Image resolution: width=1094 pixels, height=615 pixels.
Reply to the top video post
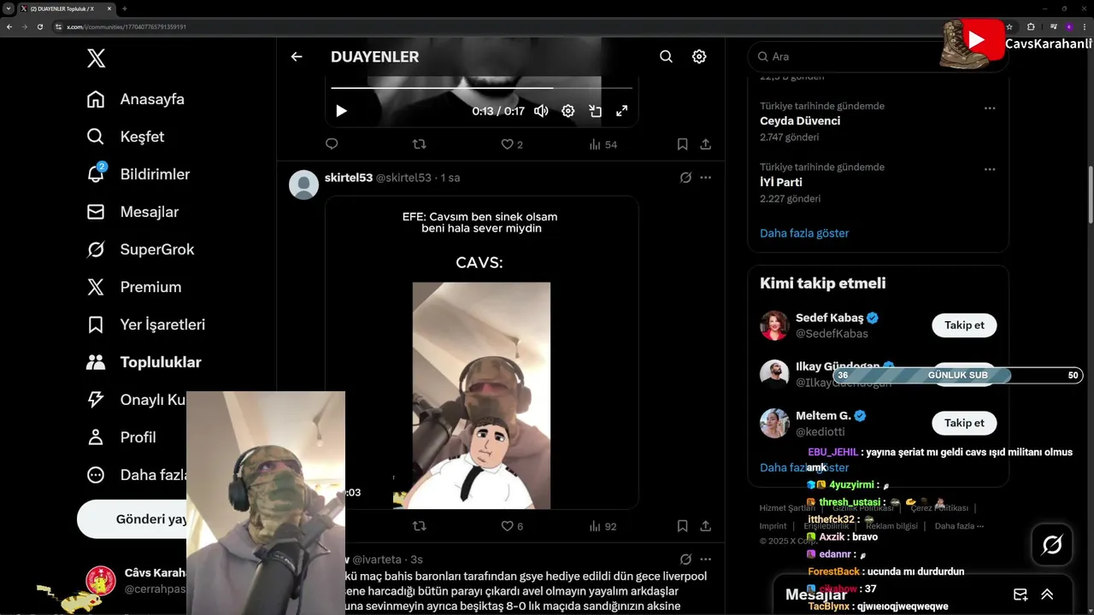[x=332, y=144]
